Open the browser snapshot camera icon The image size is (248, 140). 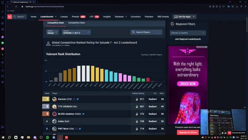coord(213,7)
